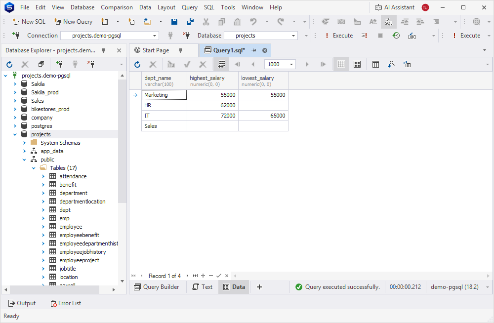
Task: Select the employee table in tree
Action: pyautogui.click(x=71, y=227)
